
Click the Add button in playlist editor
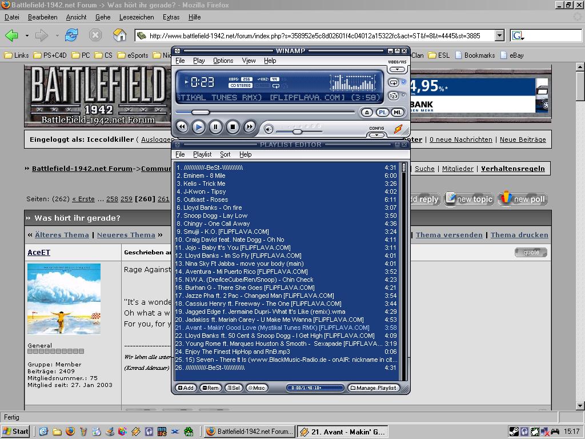coord(186,388)
